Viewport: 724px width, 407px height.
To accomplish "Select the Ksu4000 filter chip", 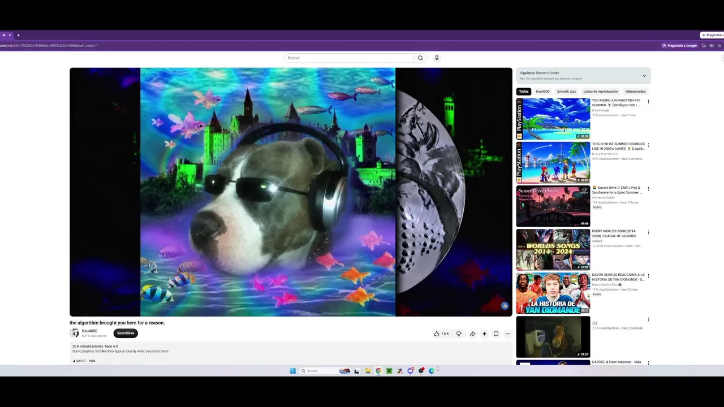I will coord(542,92).
